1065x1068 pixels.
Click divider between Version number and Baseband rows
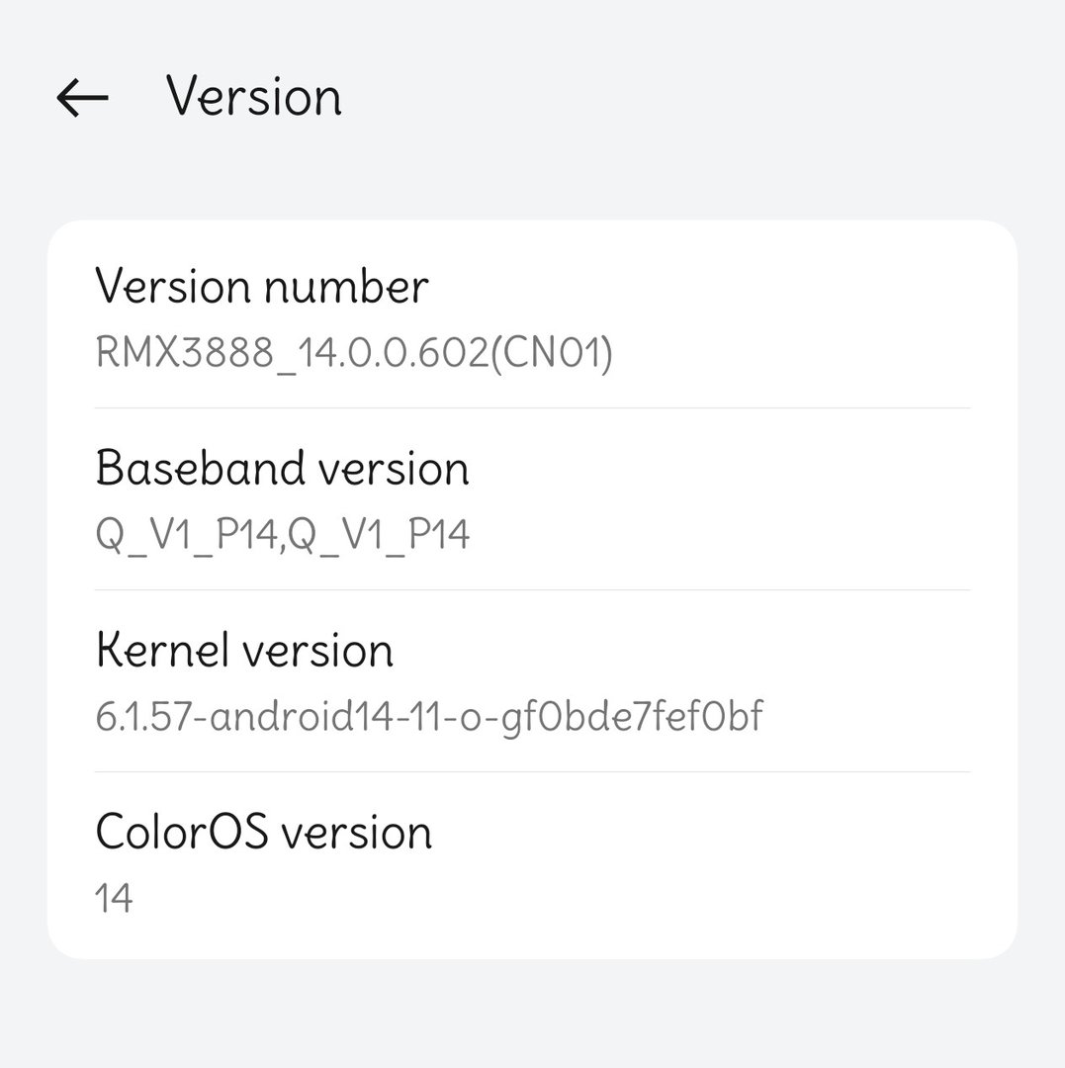point(532,407)
